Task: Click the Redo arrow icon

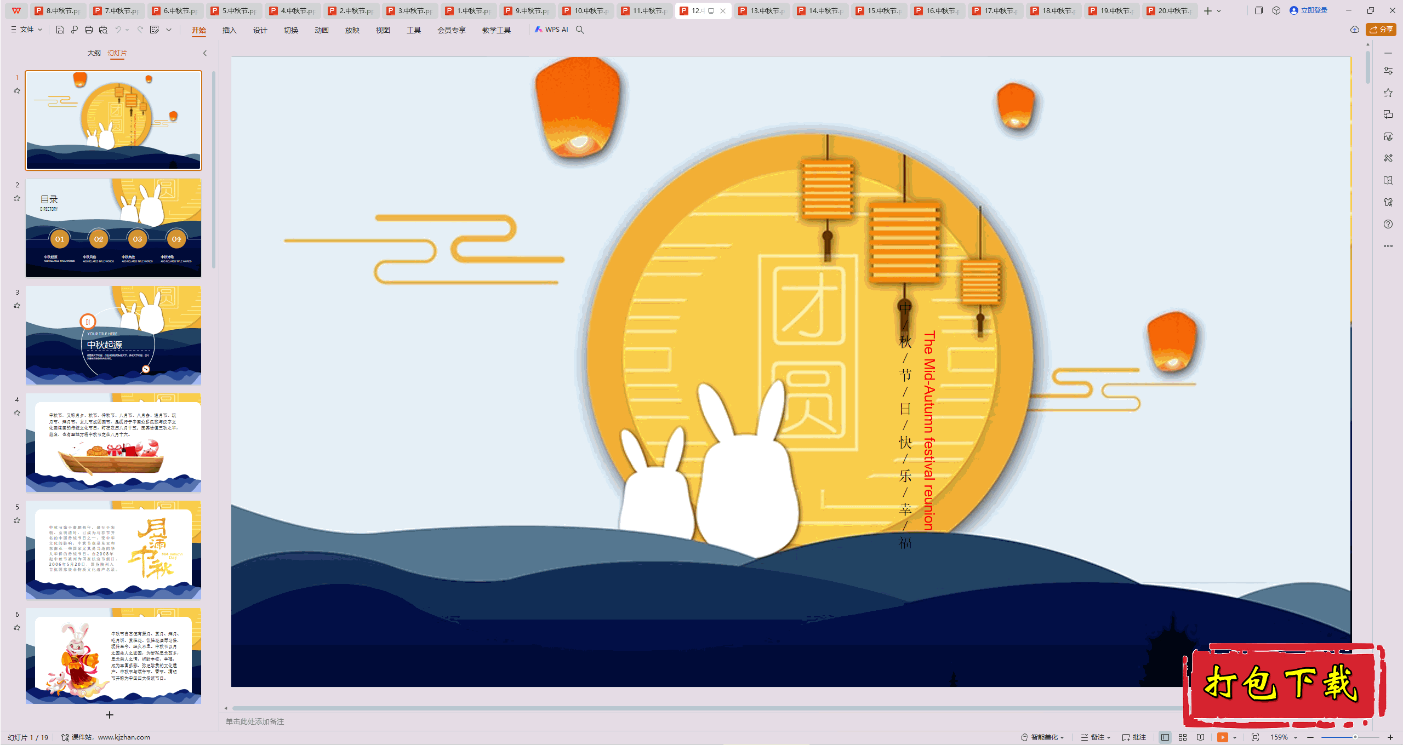Action: pos(140,30)
